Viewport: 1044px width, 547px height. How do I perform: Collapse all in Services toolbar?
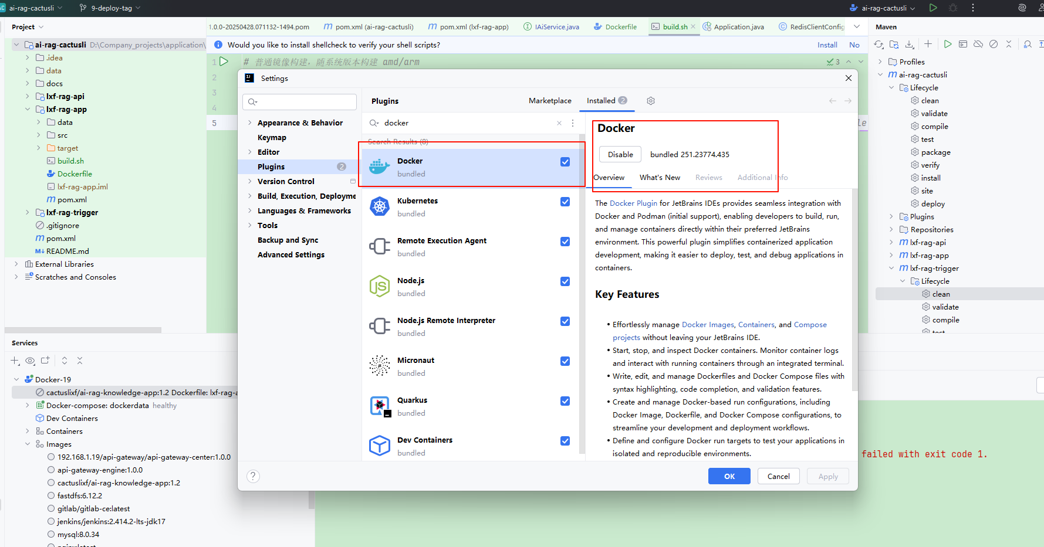coord(80,361)
